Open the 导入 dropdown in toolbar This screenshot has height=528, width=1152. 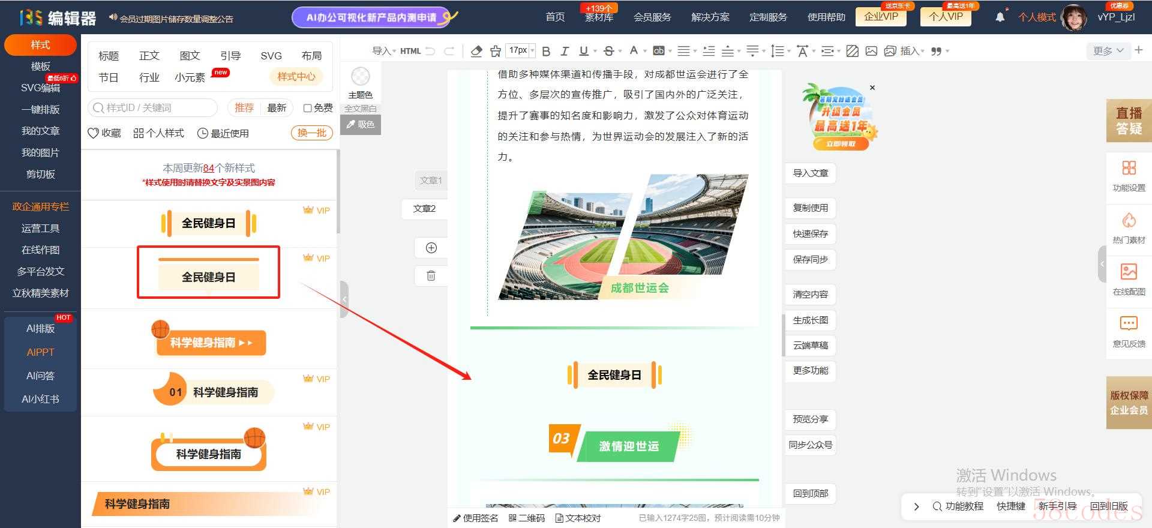(x=384, y=51)
